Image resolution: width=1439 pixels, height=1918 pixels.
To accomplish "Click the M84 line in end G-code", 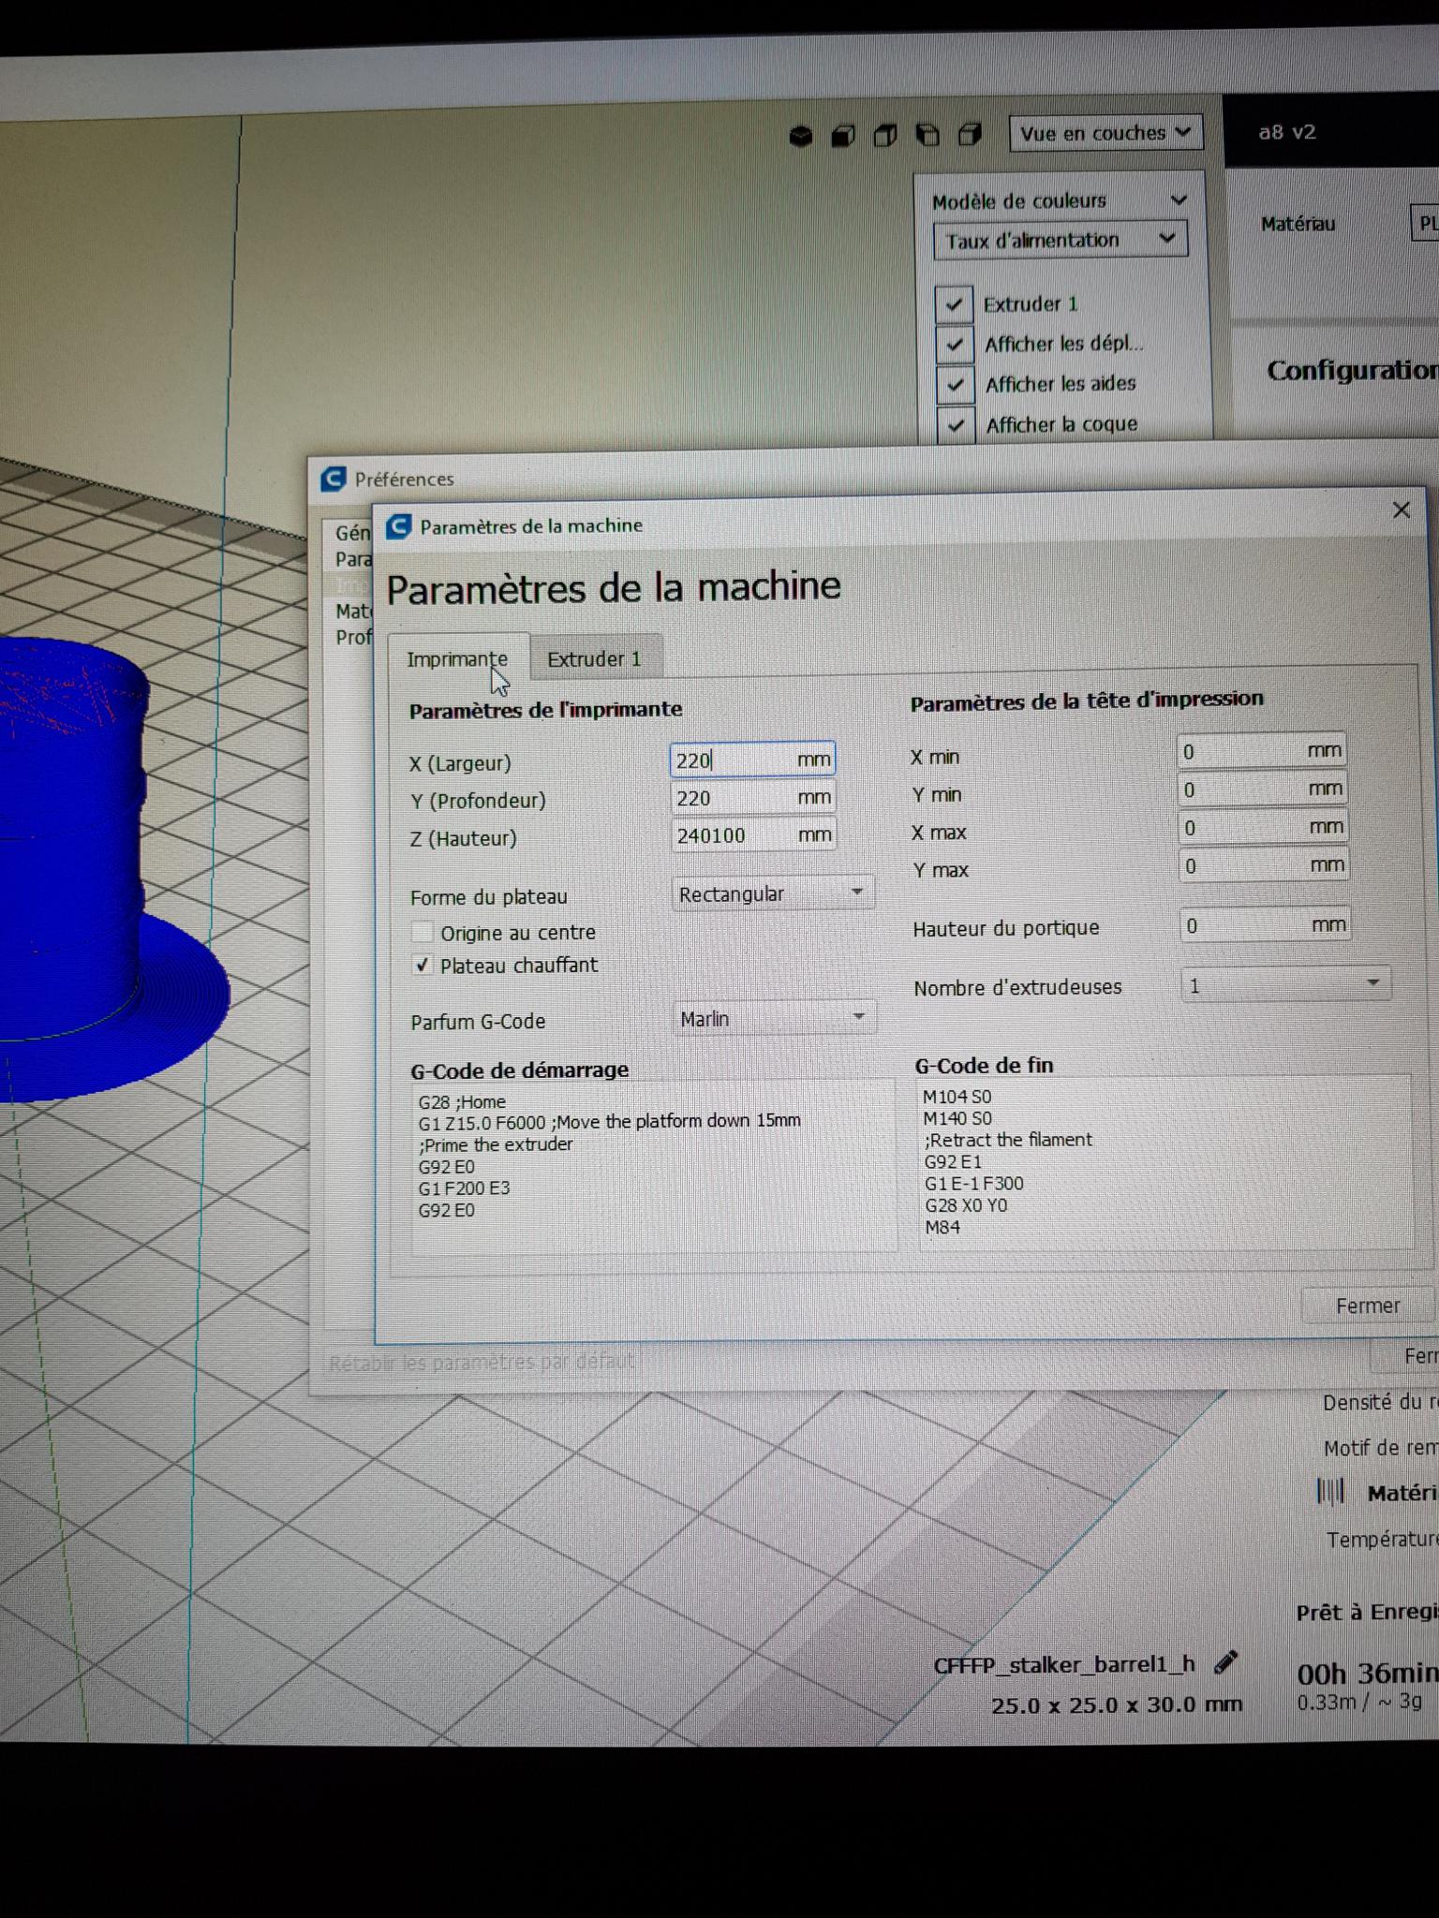I will [942, 1227].
